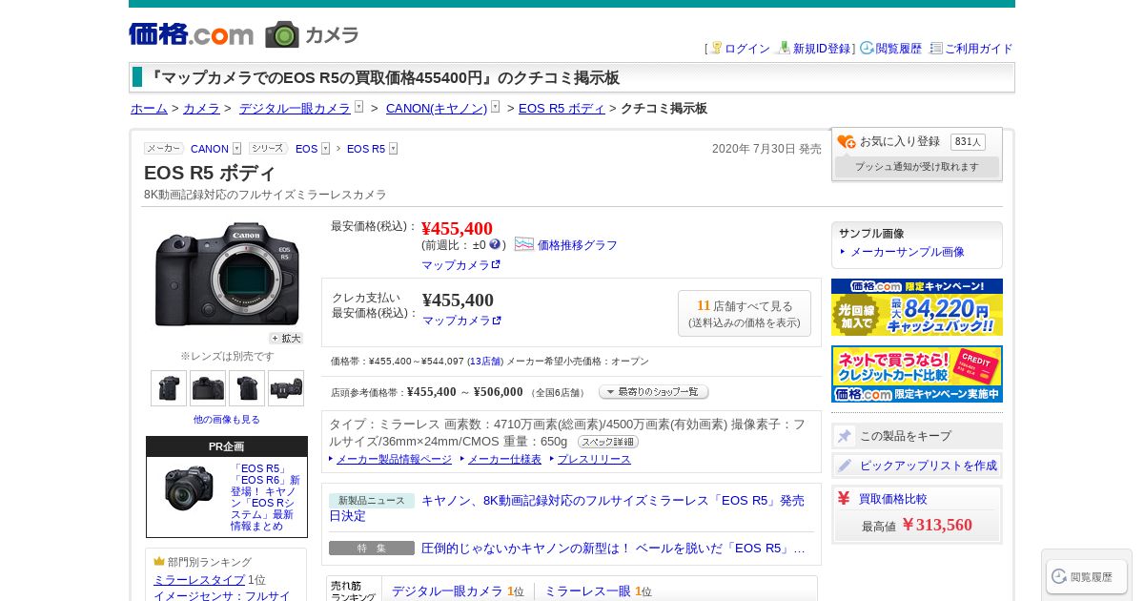This screenshot has height=601, width=1144.
Task: Expand the EOS series dropdown arrow
Action: [x=325, y=149]
